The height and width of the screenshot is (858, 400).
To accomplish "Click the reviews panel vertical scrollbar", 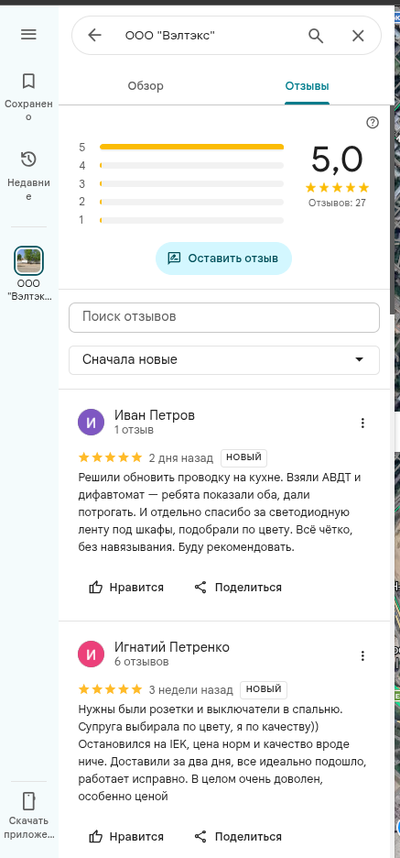I will coord(392,210).
